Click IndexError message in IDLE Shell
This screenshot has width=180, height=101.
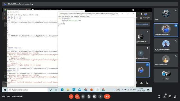(24, 65)
